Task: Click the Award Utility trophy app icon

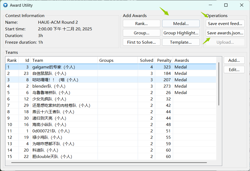Action: (5, 5)
